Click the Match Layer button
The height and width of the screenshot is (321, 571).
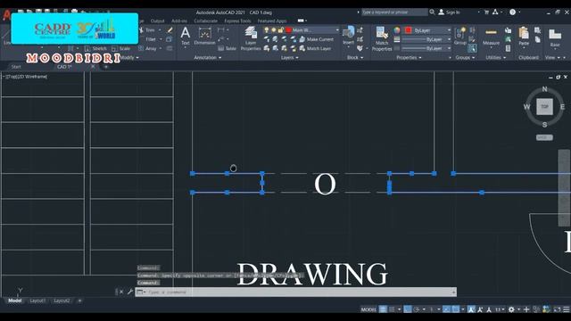pyautogui.click(x=315, y=48)
